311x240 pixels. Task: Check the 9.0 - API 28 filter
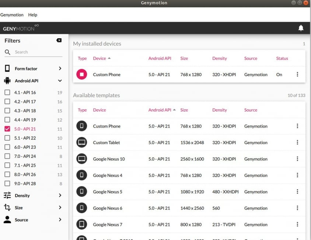tap(7, 184)
